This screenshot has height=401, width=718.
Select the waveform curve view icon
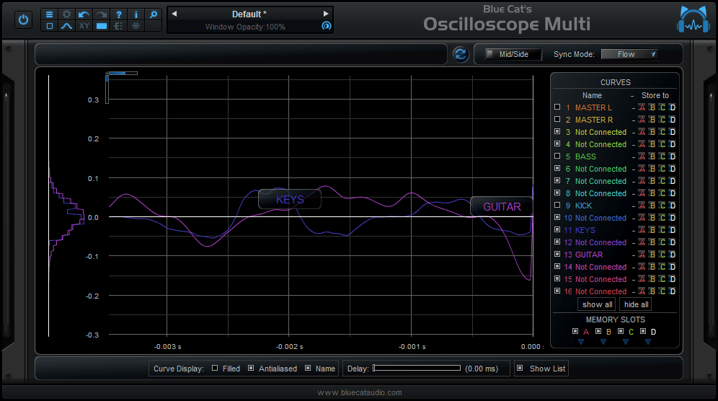67,26
